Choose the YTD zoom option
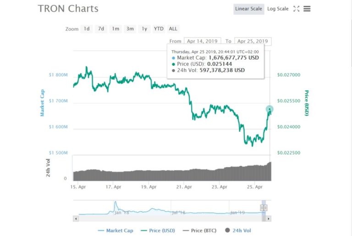The width and height of the screenshot is (352, 236). click(x=159, y=29)
